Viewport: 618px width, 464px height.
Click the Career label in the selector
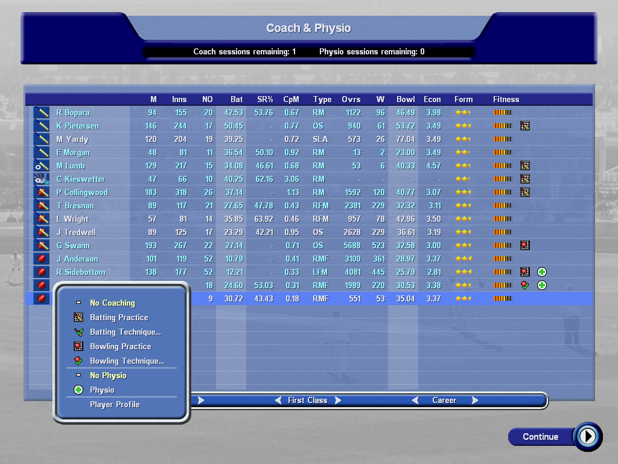[444, 401]
